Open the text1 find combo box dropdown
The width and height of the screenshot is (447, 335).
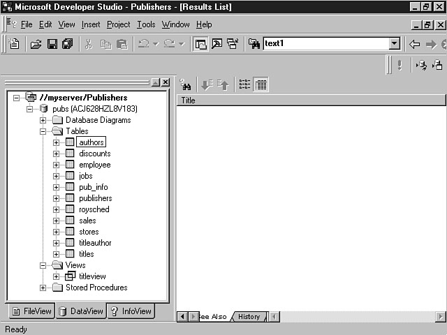(394, 44)
